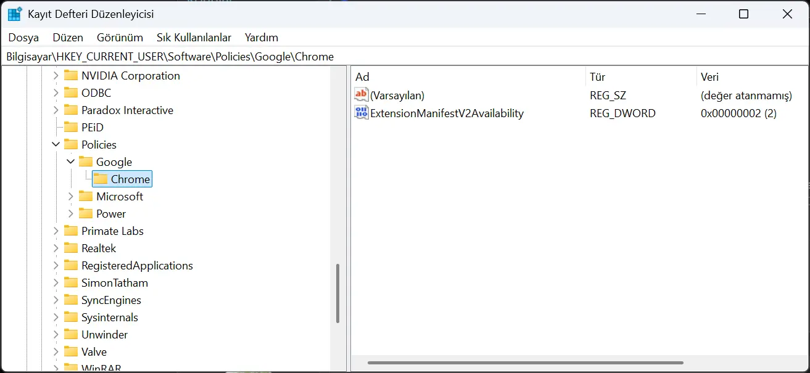Expand the SyncEngines key

56,300
